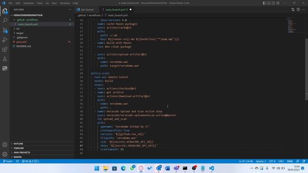Viewport: 308px width, 173px height.
Task: Open the errors and warnings status indicator
Action: pyautogui.click(x=30, y=161)
